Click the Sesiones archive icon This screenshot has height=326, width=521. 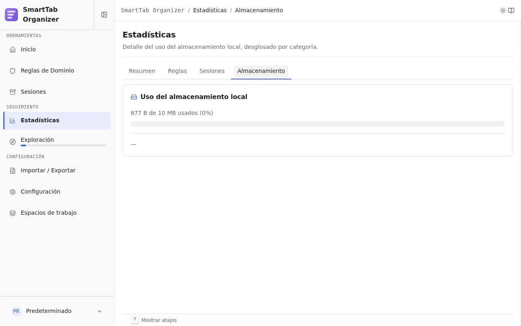13,92
